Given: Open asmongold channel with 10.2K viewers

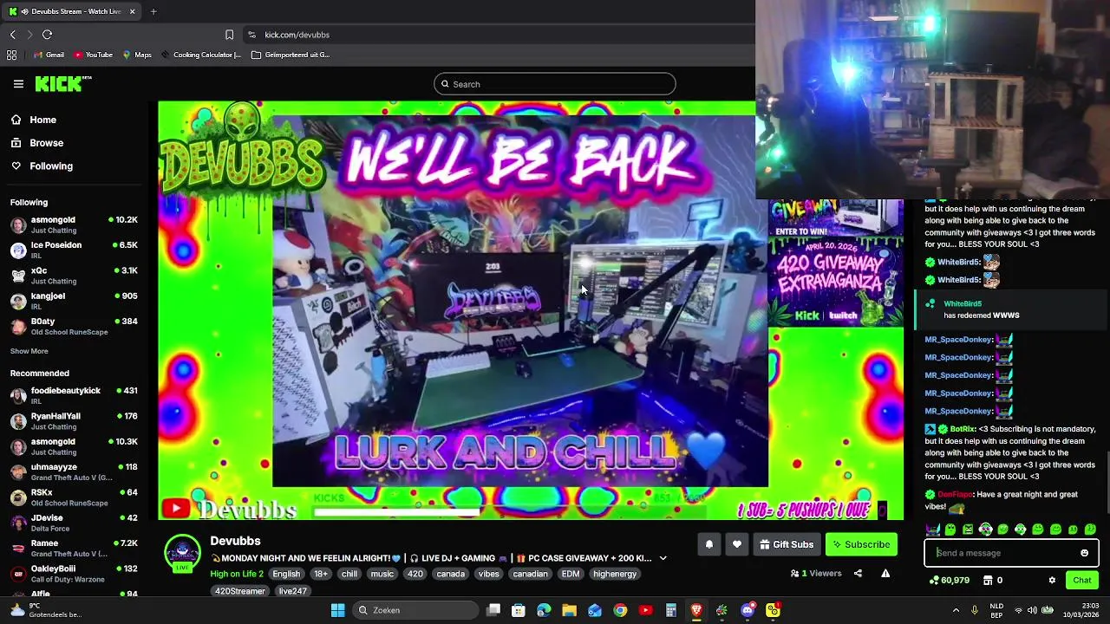Looking at the screenshot, I should click(x=74, y=225).
